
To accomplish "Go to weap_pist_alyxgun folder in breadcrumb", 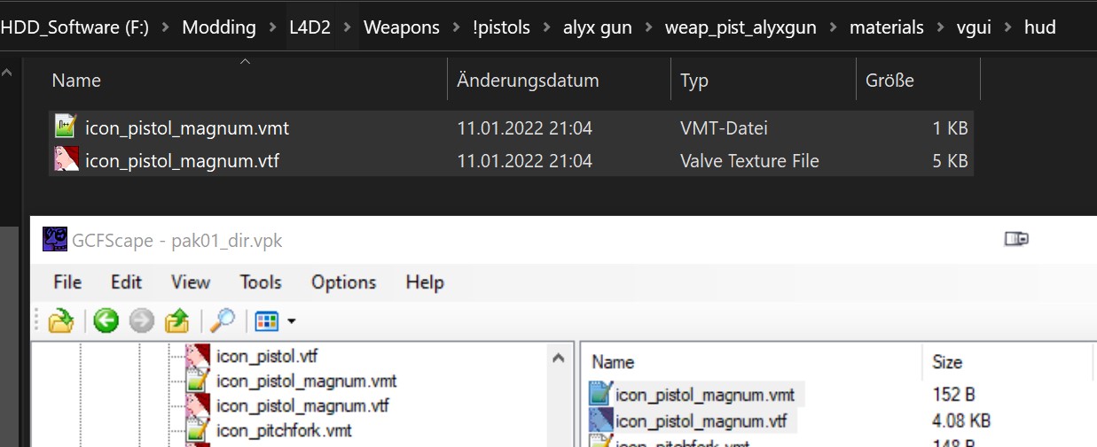I will tap(741, 27).
